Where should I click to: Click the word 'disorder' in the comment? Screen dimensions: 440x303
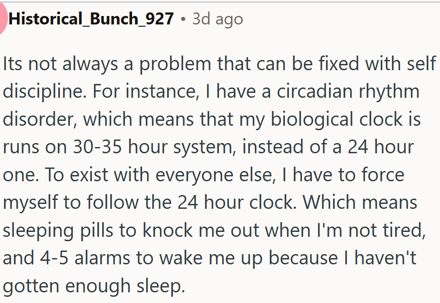click(x=38, y=119)
